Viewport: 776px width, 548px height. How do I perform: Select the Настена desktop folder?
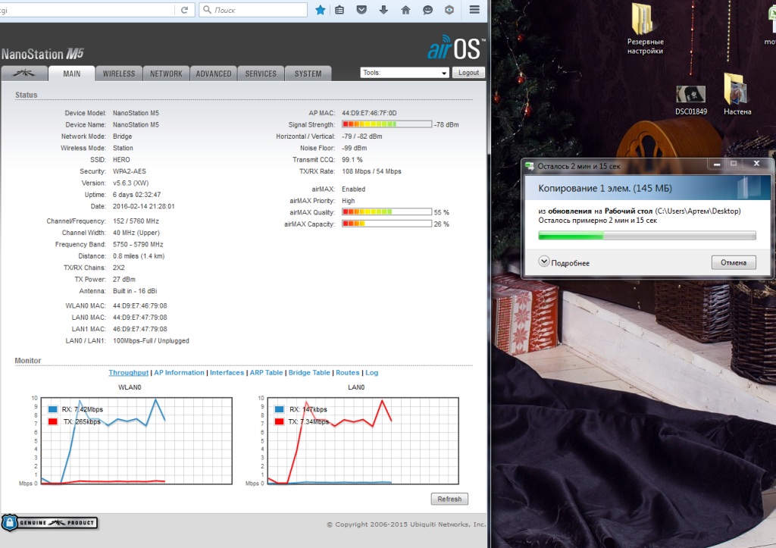737,94
